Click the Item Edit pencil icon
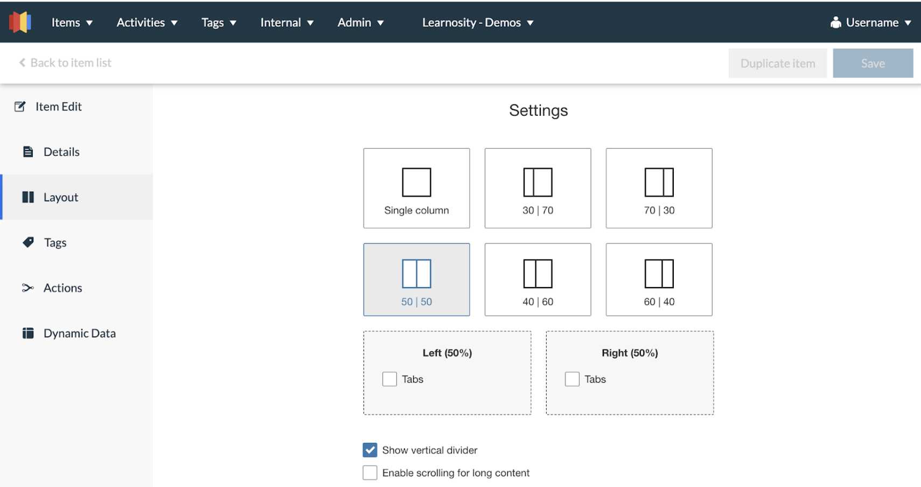 coord(20,106)
